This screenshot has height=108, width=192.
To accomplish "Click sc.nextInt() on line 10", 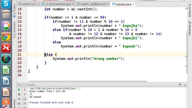I will [x=83, y=9].
